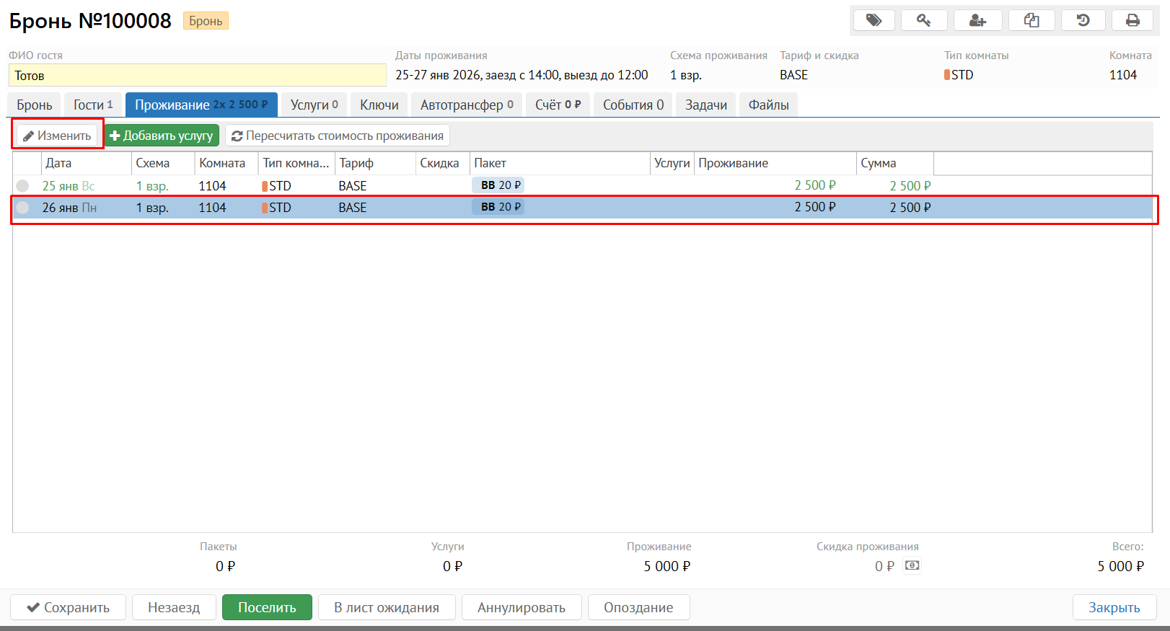Click the Сумма column header
Screen dimensions: 1170x631
(x=895, y=163)
